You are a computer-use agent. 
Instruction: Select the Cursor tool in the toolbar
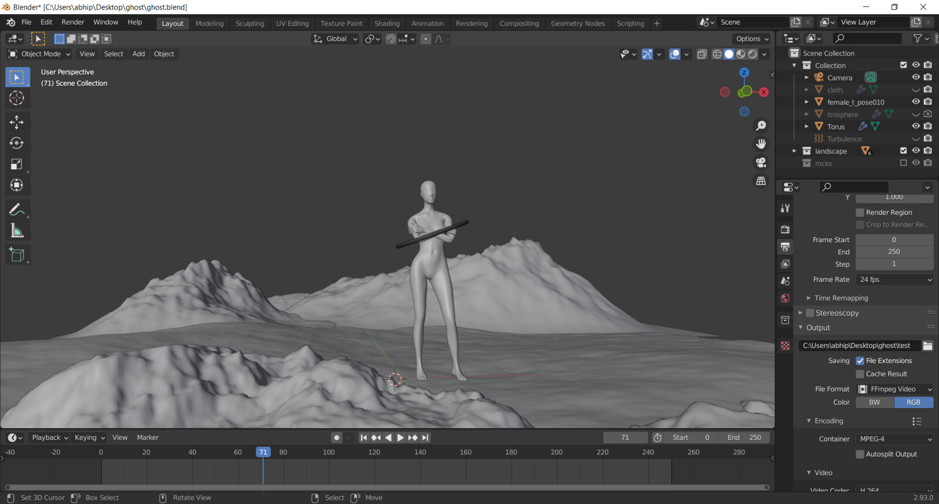tap(17, 98)
